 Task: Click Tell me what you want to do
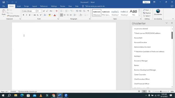(95, 6)
